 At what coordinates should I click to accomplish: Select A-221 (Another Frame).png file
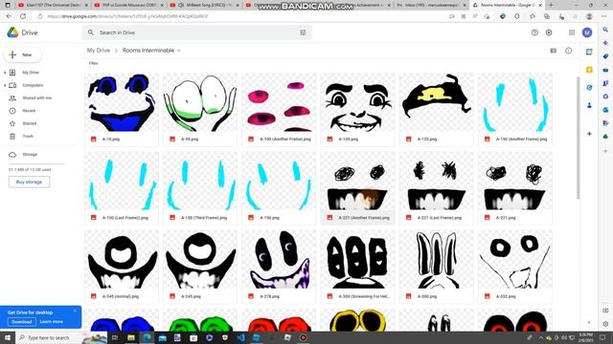[x=357, y=188]
